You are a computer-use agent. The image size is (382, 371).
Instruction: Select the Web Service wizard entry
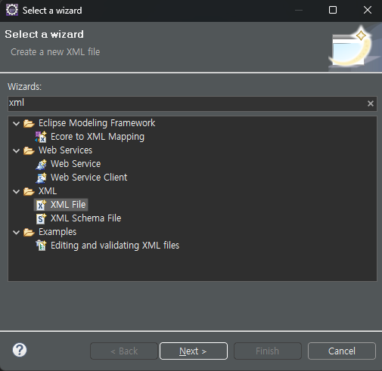click(76, 164)
